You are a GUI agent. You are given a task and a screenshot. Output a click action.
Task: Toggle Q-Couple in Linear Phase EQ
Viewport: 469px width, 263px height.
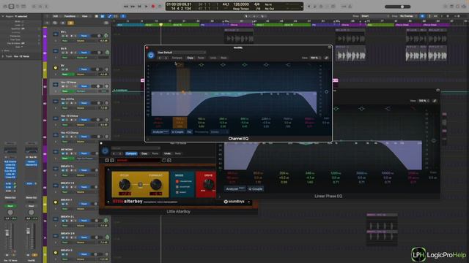click(256, 188)
